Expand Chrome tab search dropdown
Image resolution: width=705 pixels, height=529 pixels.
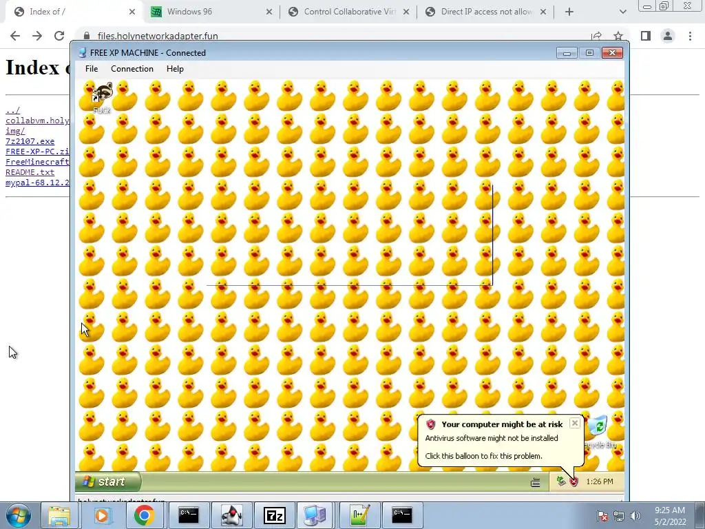622,12
